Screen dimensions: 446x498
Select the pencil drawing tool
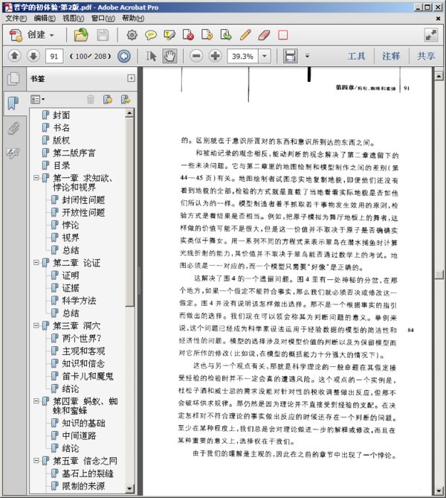[x=245, y=35]
